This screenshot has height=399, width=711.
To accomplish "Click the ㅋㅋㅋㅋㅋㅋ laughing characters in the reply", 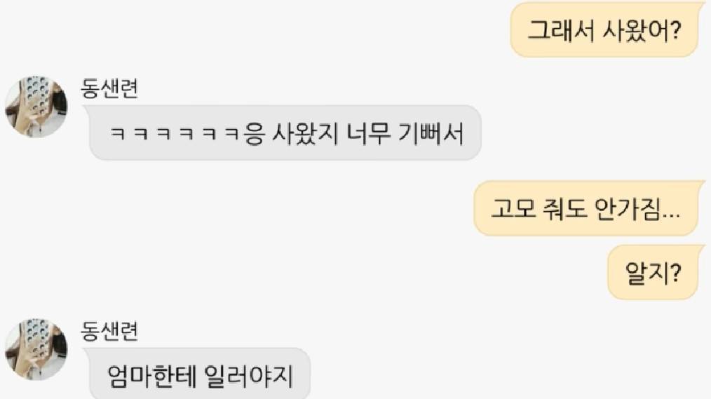I will pyautogui.click(x=175, y=134).
